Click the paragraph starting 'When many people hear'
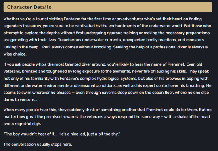 tap(107, 117)
